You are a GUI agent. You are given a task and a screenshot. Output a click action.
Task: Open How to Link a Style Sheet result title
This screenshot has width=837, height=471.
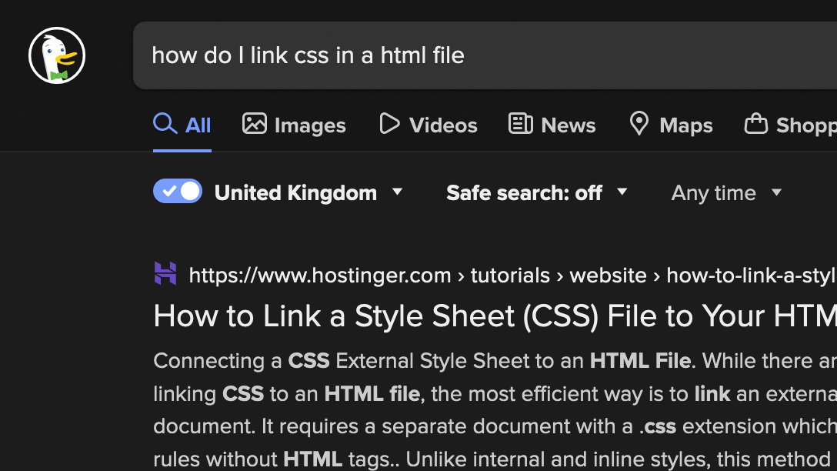point(495,316)
